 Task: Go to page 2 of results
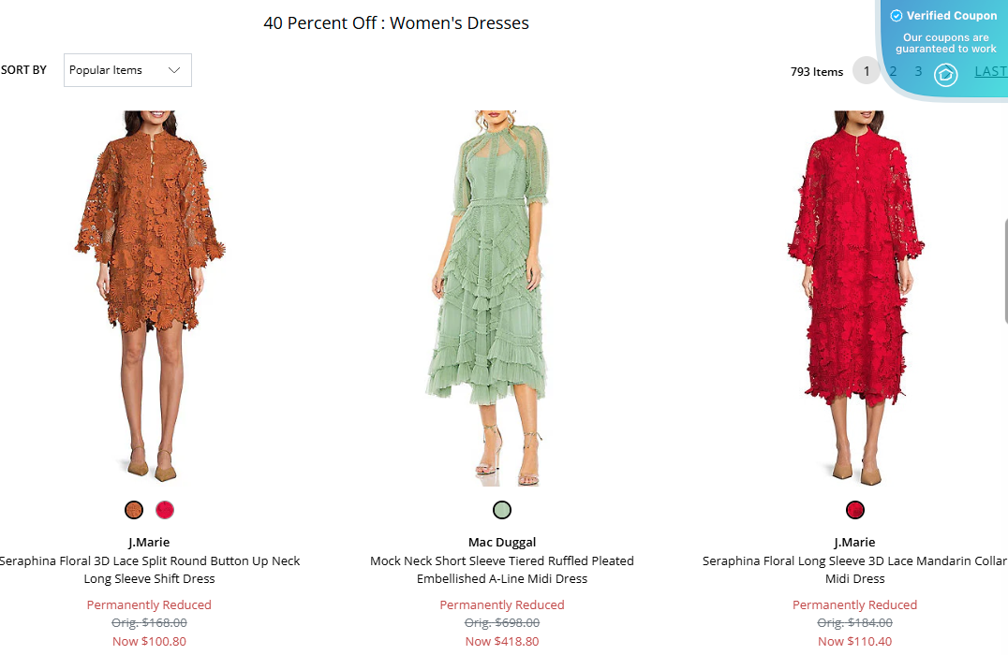[893, 71]
